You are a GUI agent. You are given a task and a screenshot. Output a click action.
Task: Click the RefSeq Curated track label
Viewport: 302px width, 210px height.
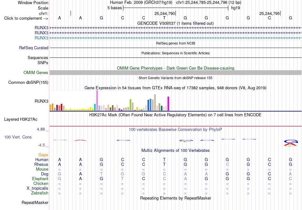tap(34, 48)
